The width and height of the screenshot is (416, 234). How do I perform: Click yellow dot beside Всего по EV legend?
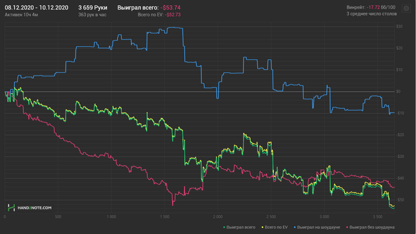(x=263, y=227)
